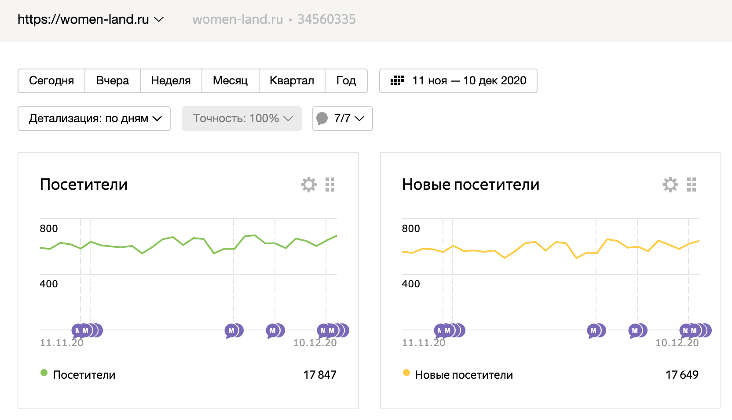Click drag-grid icon on Новые посетители widget
The width and height of the screenshot is (732, 420).
(x=692, y=185)
